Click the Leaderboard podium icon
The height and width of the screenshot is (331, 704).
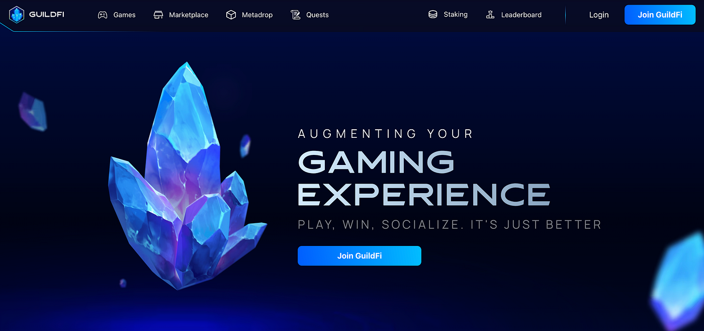tap(490, 15)
